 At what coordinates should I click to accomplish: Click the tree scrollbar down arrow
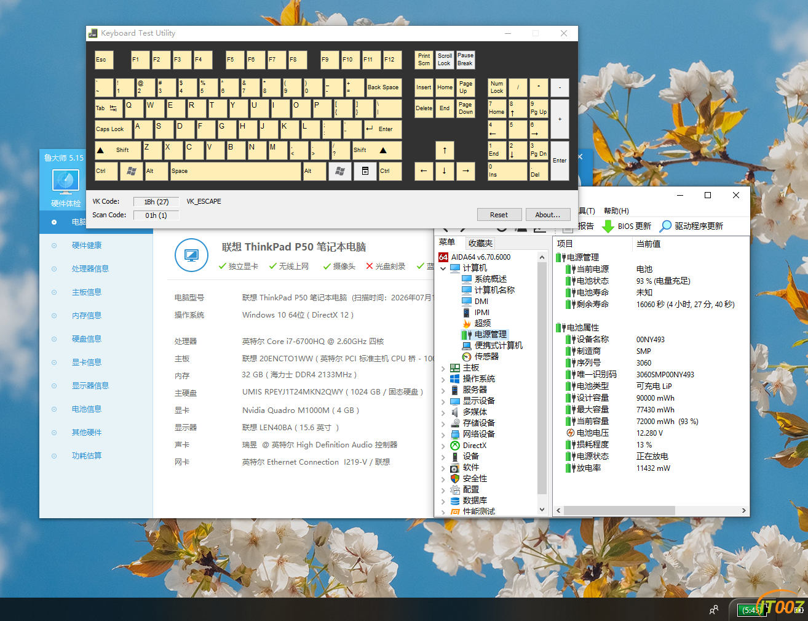(x=542, y=510)
